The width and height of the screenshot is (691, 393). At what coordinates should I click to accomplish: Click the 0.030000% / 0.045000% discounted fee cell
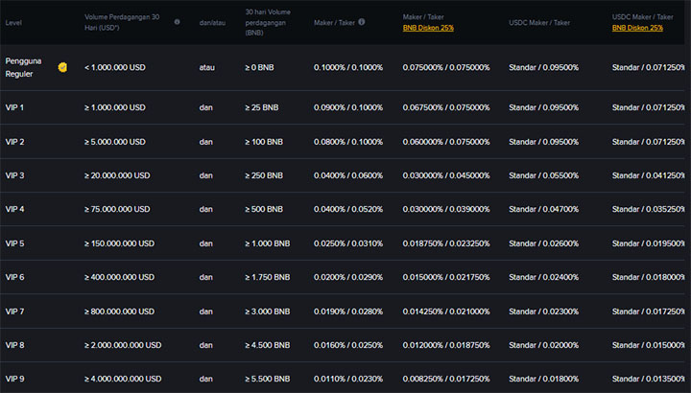tap(446, 175)
